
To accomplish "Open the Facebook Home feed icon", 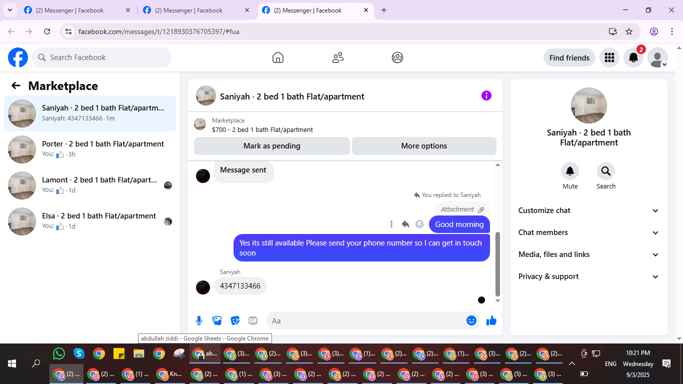I will point(278,57).
